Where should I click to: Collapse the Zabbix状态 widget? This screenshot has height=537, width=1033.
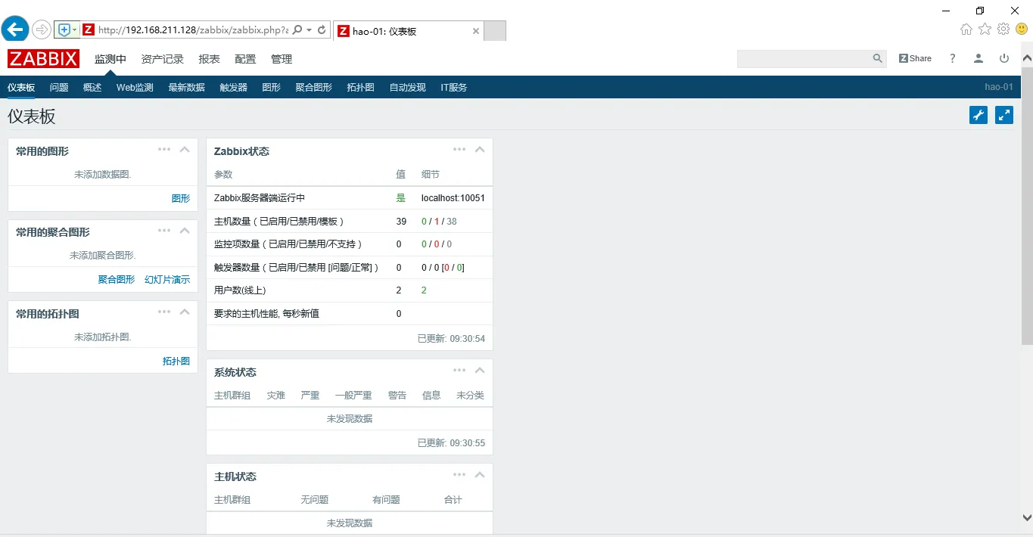(480, 150)
